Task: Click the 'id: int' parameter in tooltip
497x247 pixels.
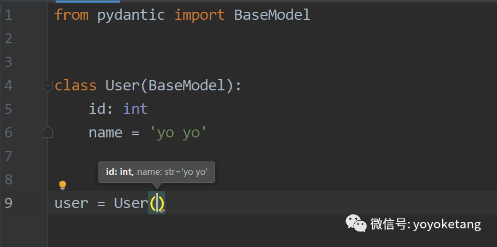Action: [118, 172]
